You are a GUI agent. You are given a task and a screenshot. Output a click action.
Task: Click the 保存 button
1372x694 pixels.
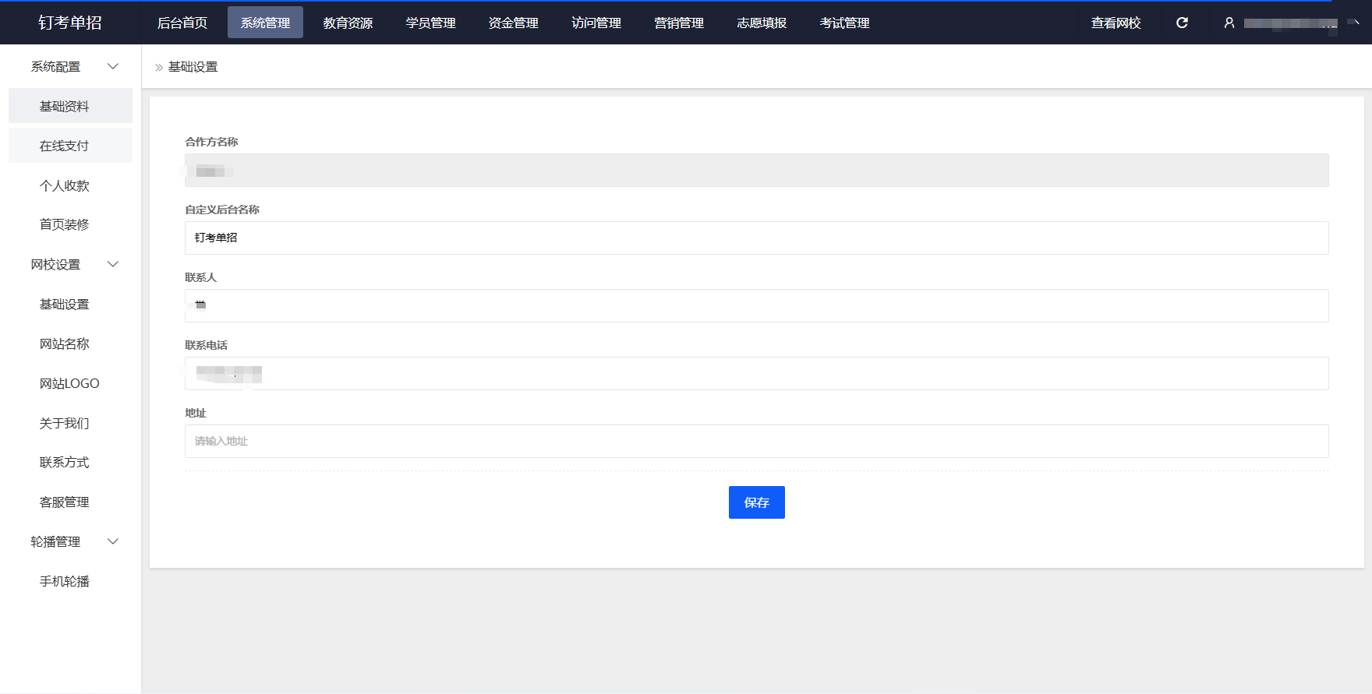click(x=756, y=502)
